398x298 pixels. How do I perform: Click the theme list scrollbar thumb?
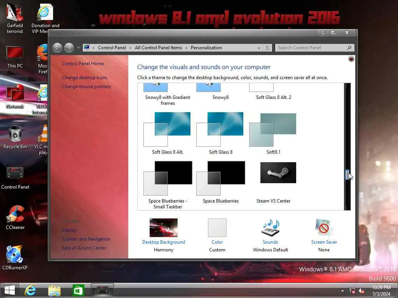(x=347, y=175)
